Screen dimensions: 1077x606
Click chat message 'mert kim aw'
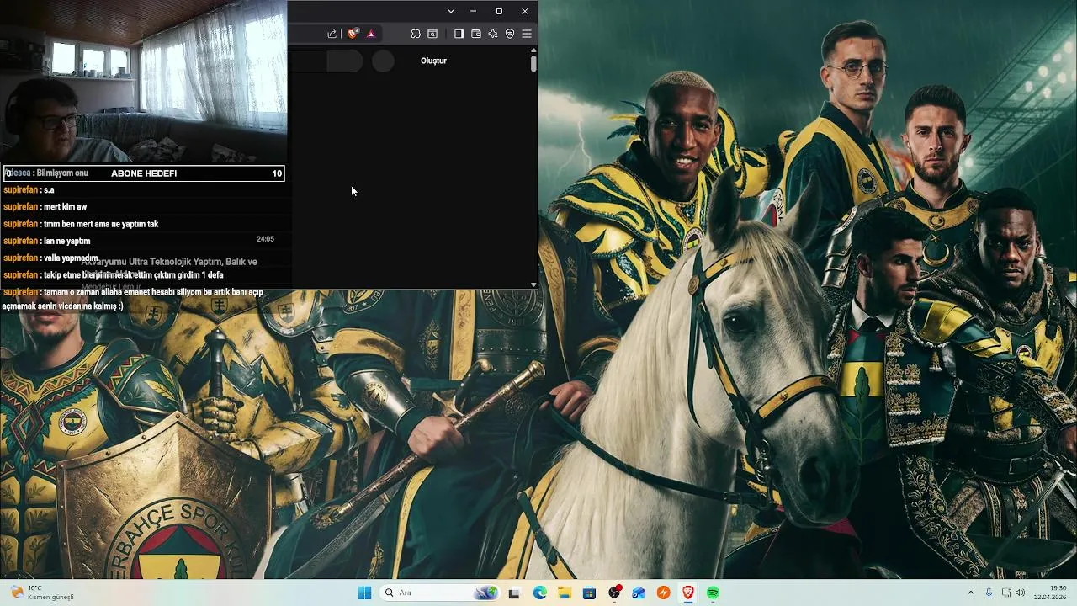click(65, 207)
